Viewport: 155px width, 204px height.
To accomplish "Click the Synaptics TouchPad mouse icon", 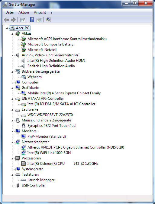I will coord(24,126).
